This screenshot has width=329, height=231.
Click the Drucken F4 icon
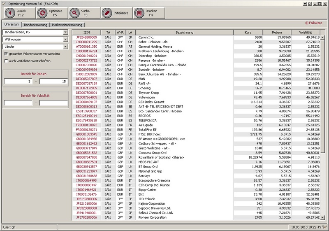point(139,13)
